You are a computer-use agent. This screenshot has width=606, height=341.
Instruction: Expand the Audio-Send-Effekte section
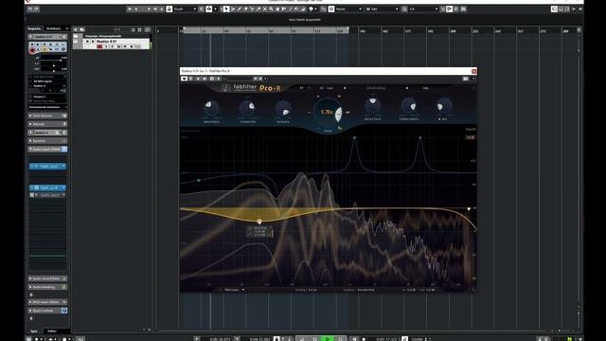(x=47, y=278)
